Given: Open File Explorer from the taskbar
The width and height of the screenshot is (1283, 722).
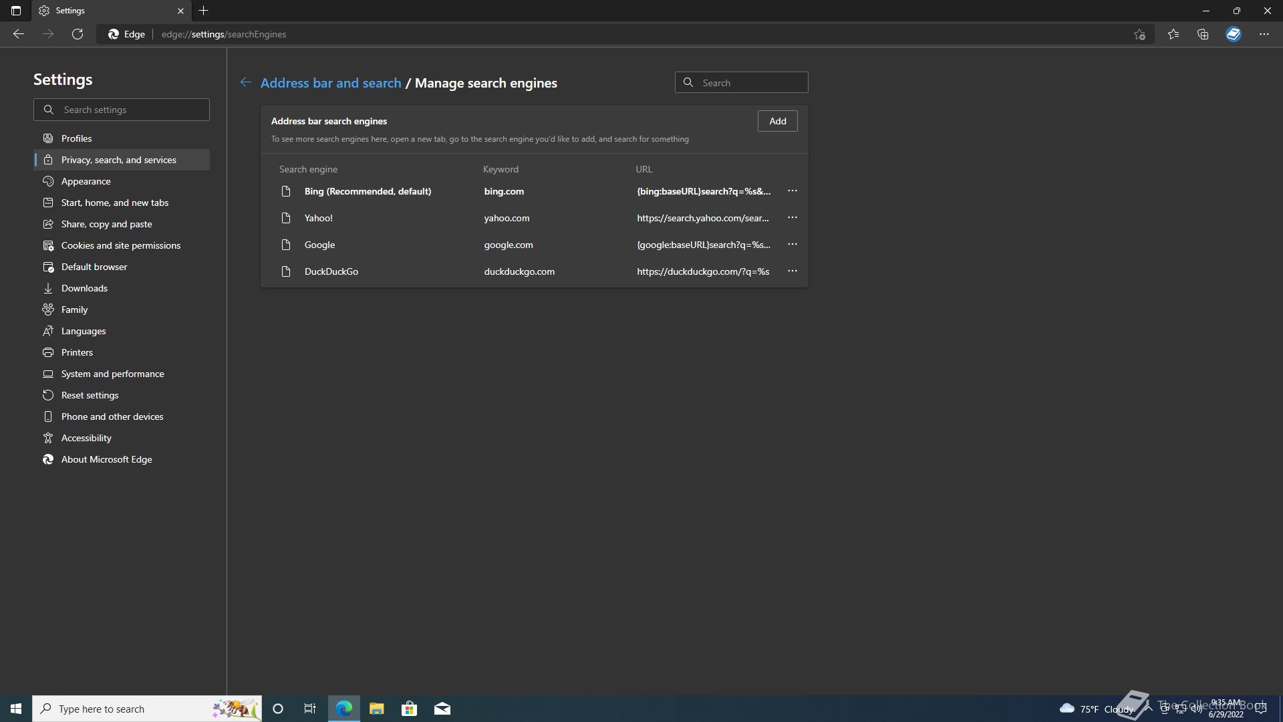Looking at the screenshot, I should click(377, 709).
